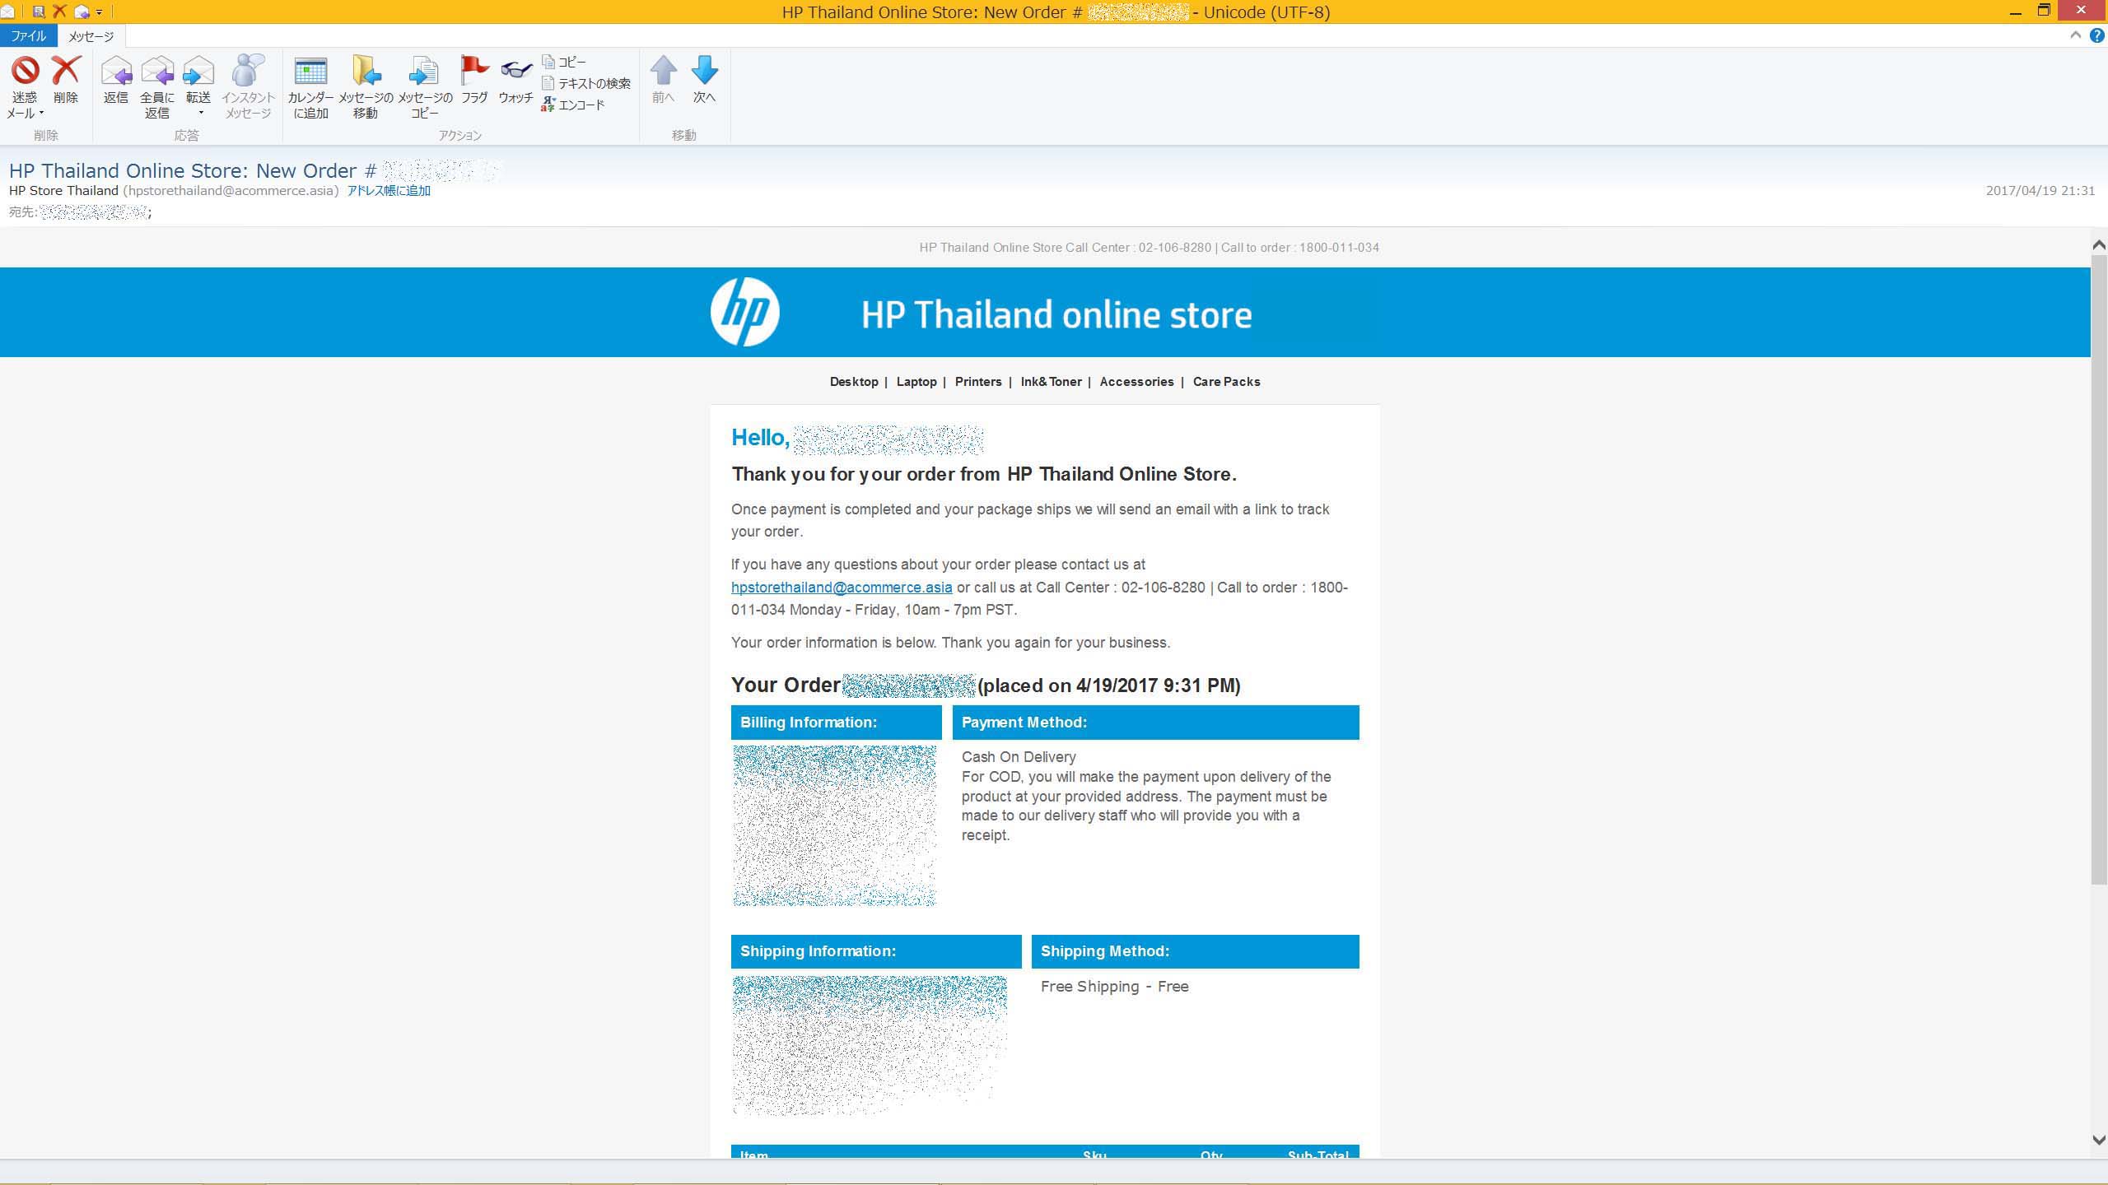Viewport: 2108px width, 1185px height.
Task: Click the quick access reply envelope icon
Action: [x=82, y=12]
